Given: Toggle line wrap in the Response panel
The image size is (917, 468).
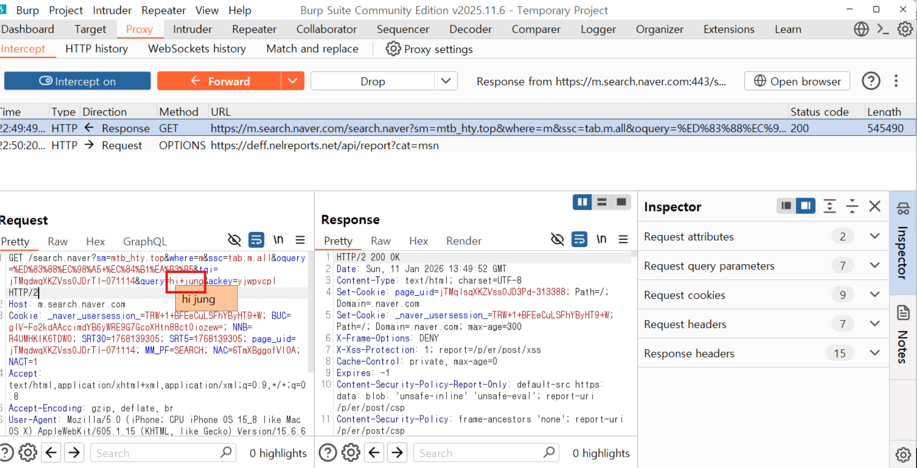Looking at the screenshot, I should click(579, 239).
